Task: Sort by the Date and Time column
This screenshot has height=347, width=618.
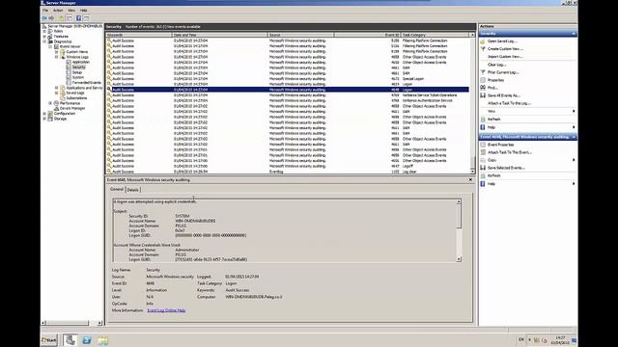Action: coord(219,35)
